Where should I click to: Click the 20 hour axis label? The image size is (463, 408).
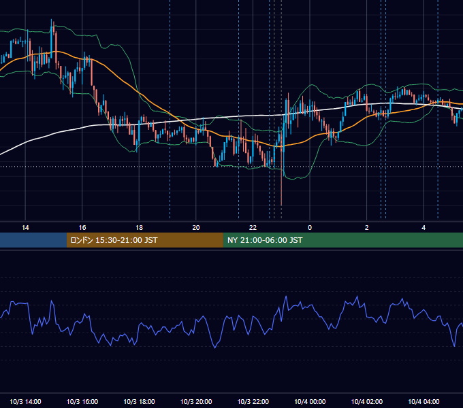(x=196, y=228)
